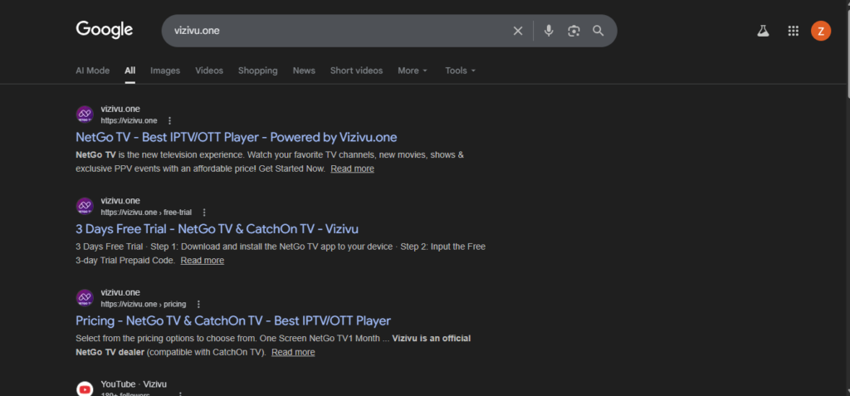850x396 pixels.
Task: Click the bold 'Vizivu is an official' text
Action: click(x=432, y=339)
